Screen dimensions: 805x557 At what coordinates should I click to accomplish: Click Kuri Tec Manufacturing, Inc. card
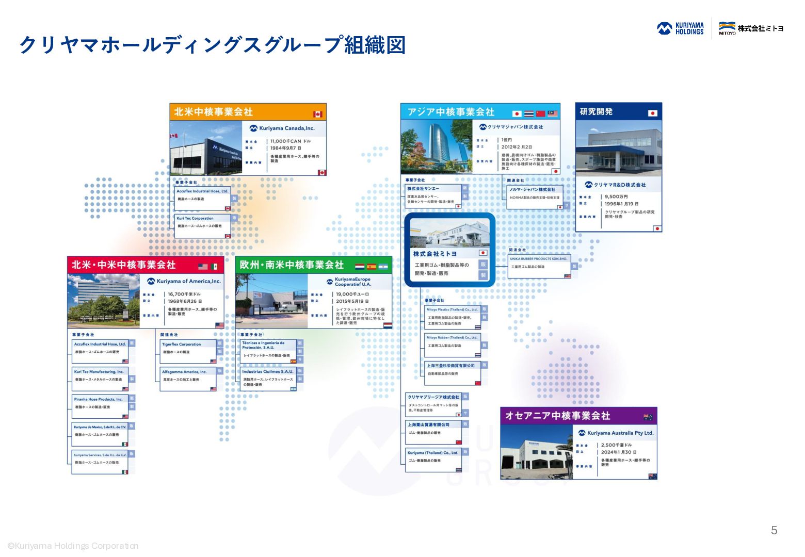100,380
